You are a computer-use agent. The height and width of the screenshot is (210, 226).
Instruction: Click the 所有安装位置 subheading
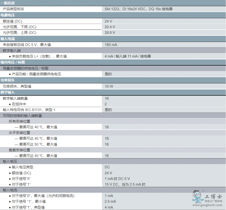tap(19, 121)
